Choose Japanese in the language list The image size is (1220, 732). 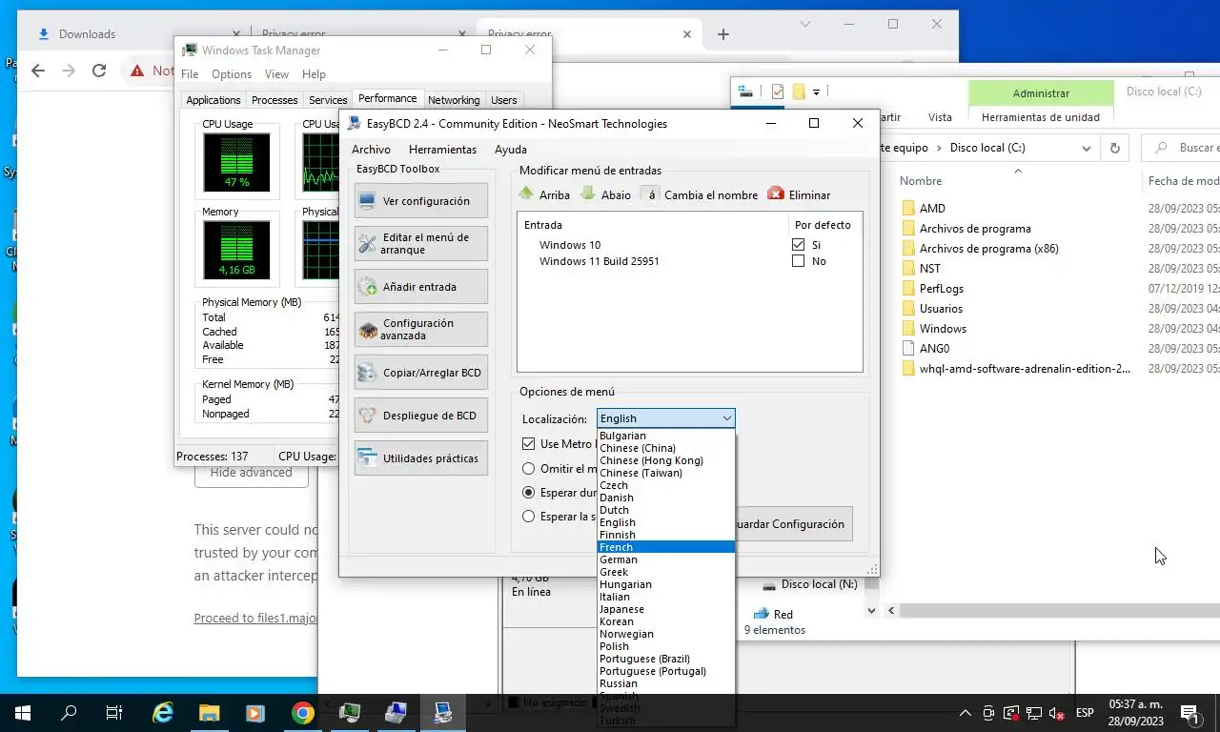666,609
